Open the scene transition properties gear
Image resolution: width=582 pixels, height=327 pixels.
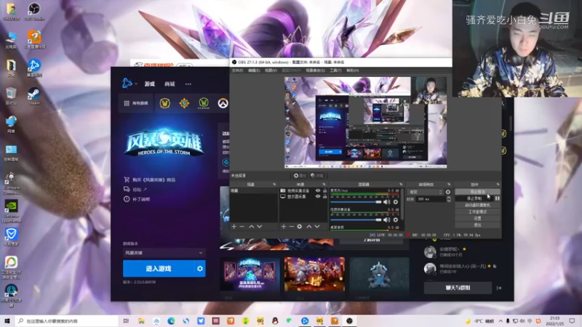[448, 192]
